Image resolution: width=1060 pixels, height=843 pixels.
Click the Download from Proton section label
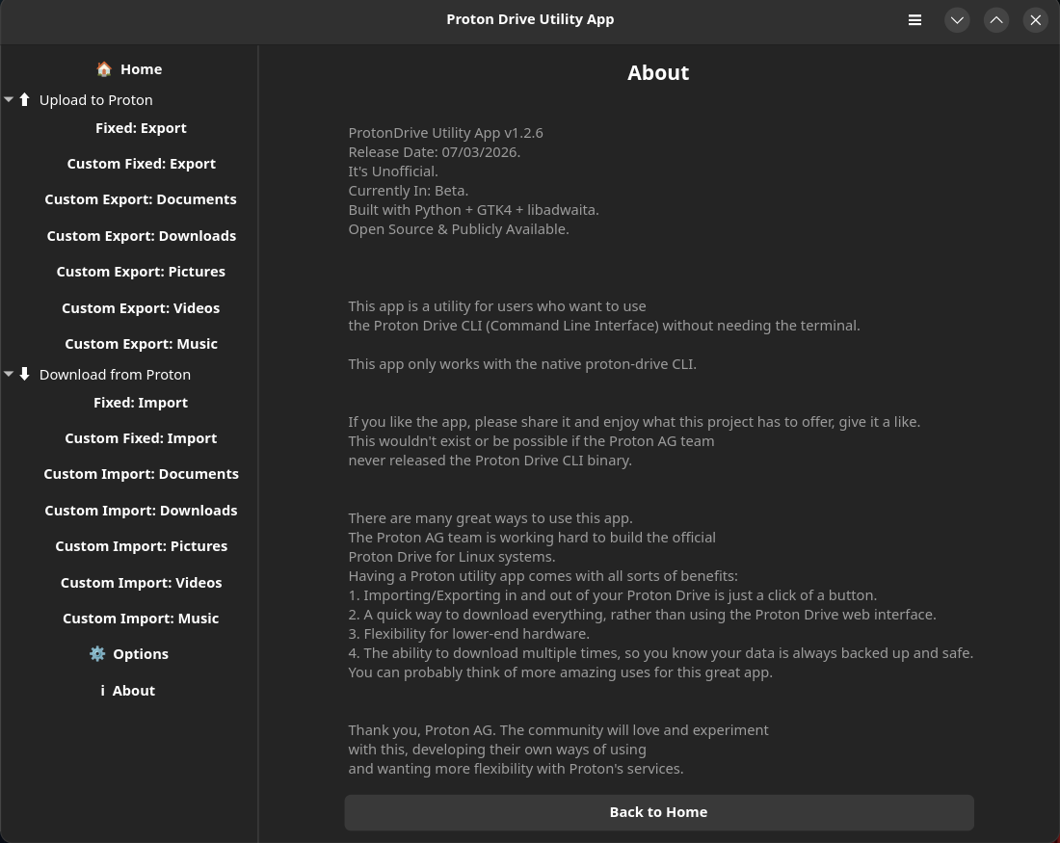[x=115, y=375]
